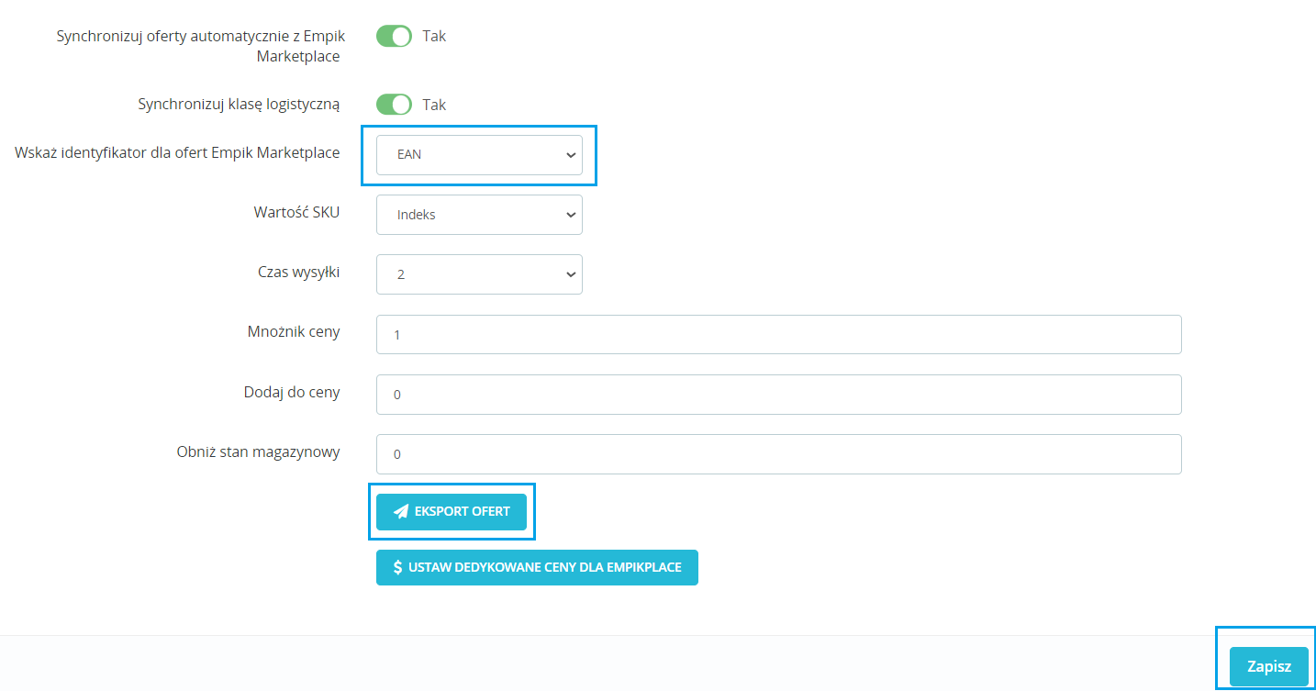Click the chevron arrow in the Indeks select box

(570, 215)
